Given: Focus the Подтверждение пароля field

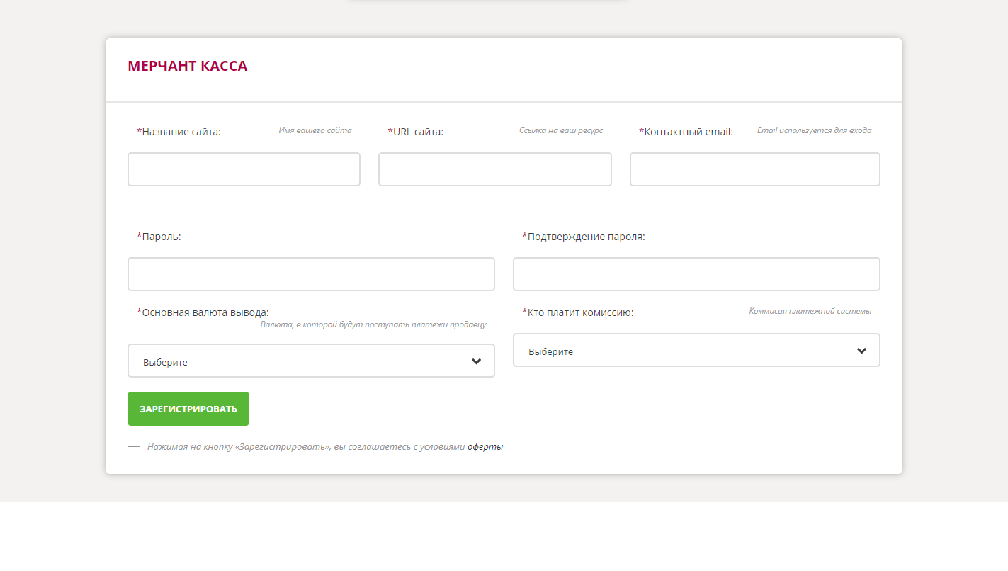Looking at the screenshot, I should [x=696, y=274].
